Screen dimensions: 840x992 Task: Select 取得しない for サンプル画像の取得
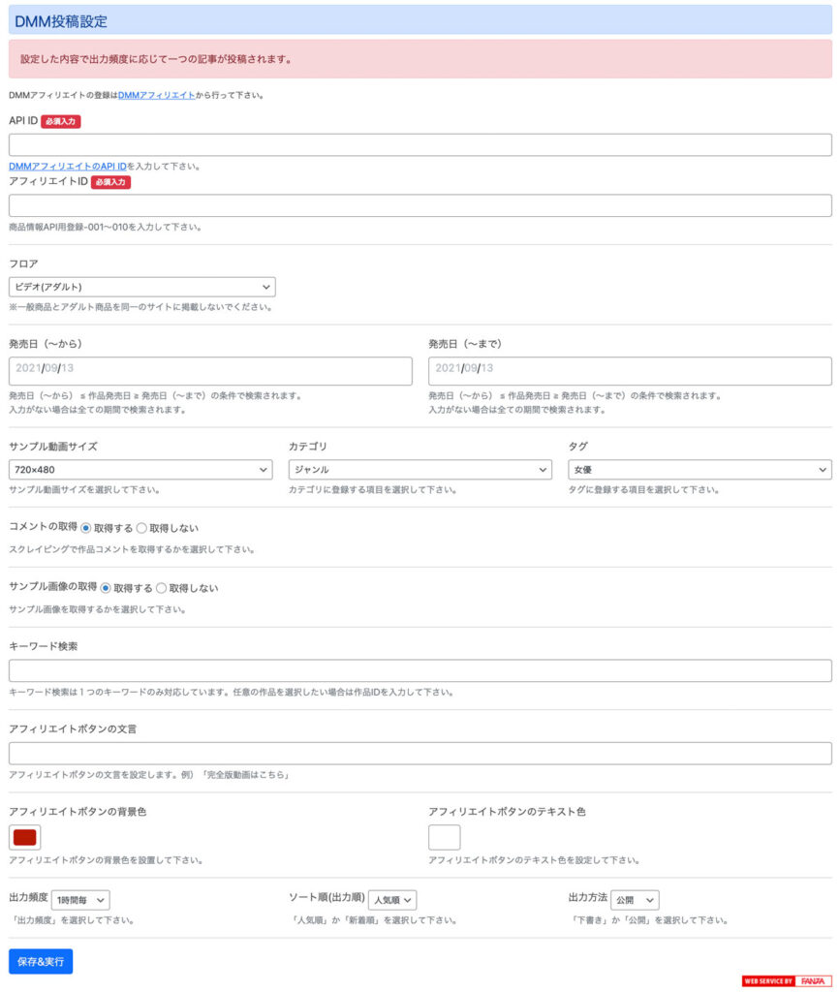coord(161,588)
